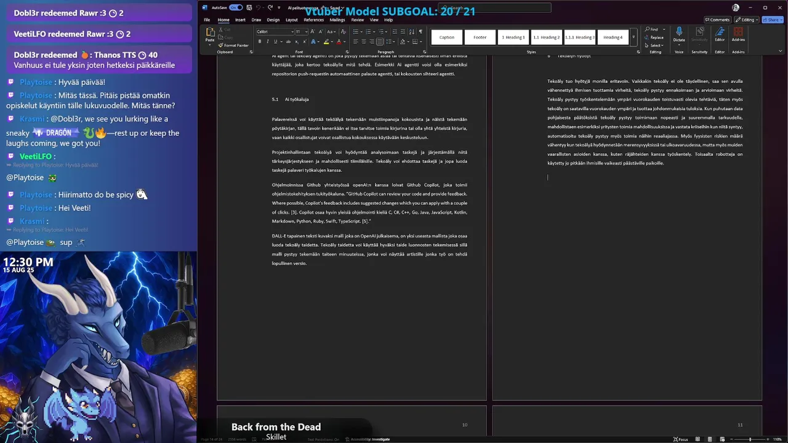Image resolution: width=788 pixels, height=443 pixels.
Task: Switch to the Design tab
Action: [273, 20]
